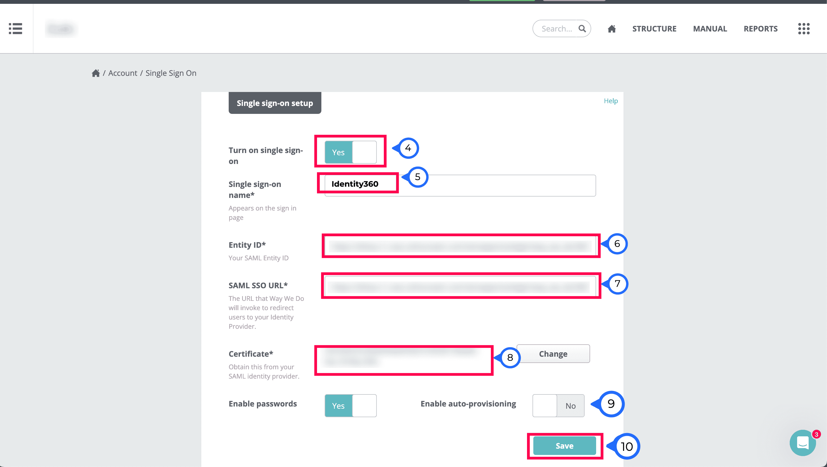Click the search magnifier icon
The height and width of the screenshot is (467, 827).
pos(582,28)
